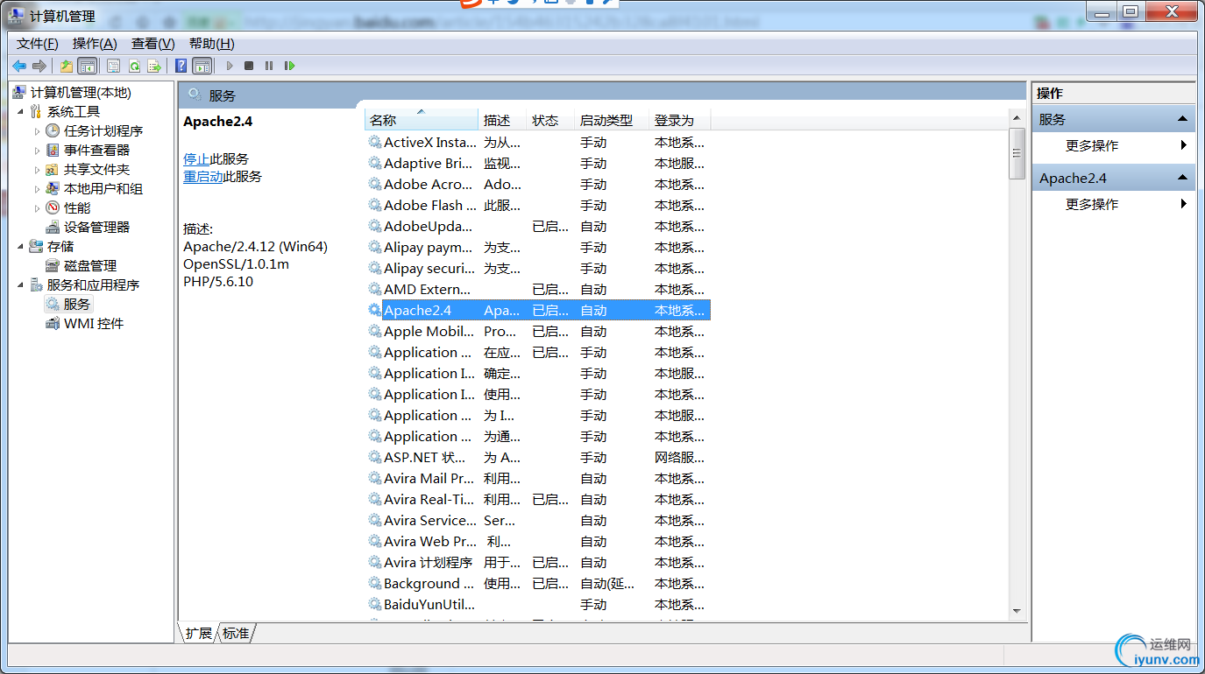The image size is (1205, 674).
Task: Select the ASP.NET 状... service row
Action: pos(538,457)
